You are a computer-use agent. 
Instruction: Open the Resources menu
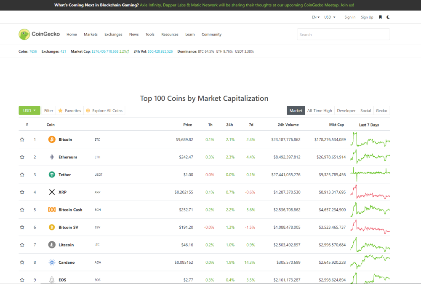[170, 35]
